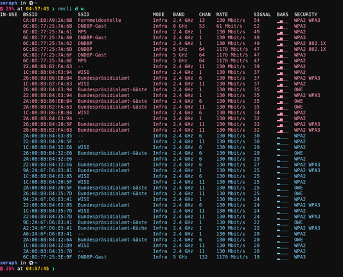Click the gear icon in the top prompt line
The height and width of the screenshot is (277, 343).
(31, 3)
